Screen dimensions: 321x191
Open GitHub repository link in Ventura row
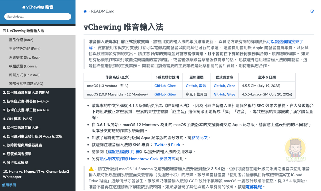pos(219,86)
